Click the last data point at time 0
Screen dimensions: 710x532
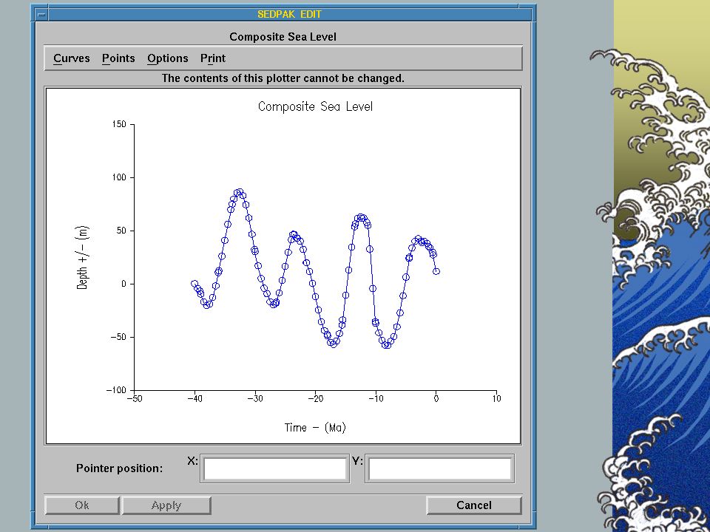(x=436, y=271)
